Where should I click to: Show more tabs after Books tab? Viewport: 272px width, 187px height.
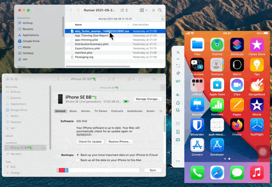(x=161, y=111)
